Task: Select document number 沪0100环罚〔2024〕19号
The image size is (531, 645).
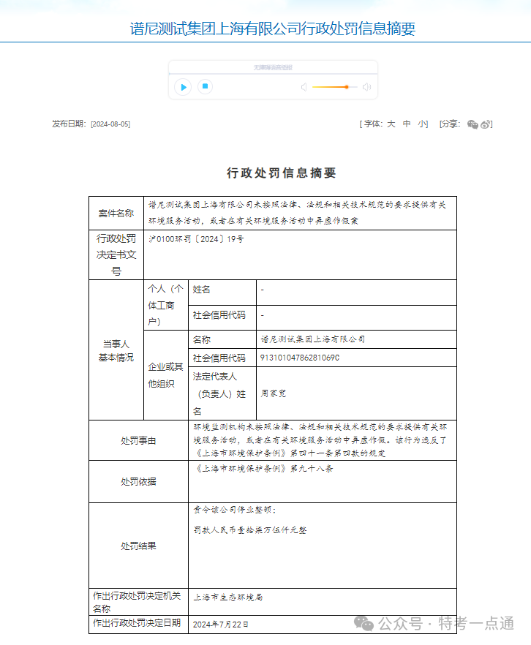Action: coord(196,239)
